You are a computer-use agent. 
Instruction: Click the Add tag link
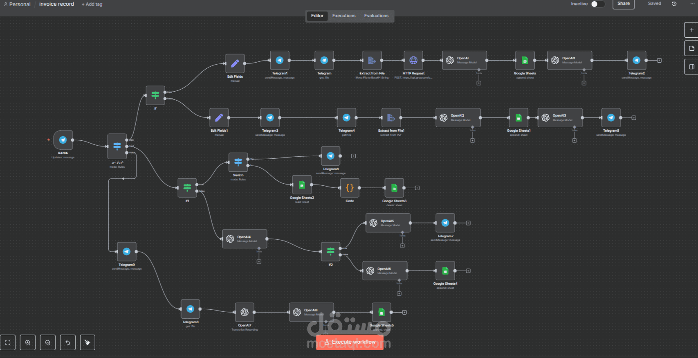(92, 4)
